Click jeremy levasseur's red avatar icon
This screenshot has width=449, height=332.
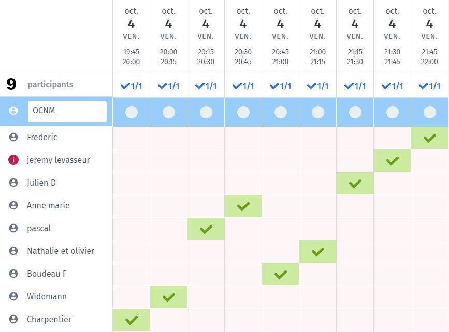tap(13, 160)
